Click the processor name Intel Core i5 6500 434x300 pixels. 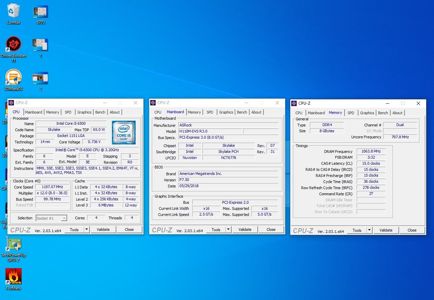click(71, 123)
